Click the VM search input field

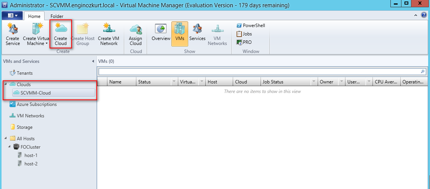(x=259, y=71)
